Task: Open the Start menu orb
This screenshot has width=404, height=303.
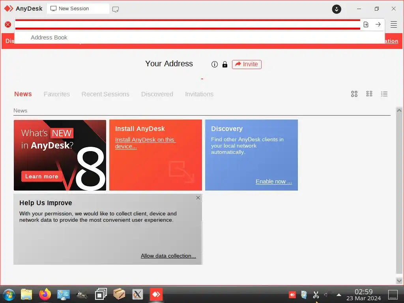Action: click(x=9, y=294)
